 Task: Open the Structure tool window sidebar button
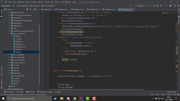[1, 71]
